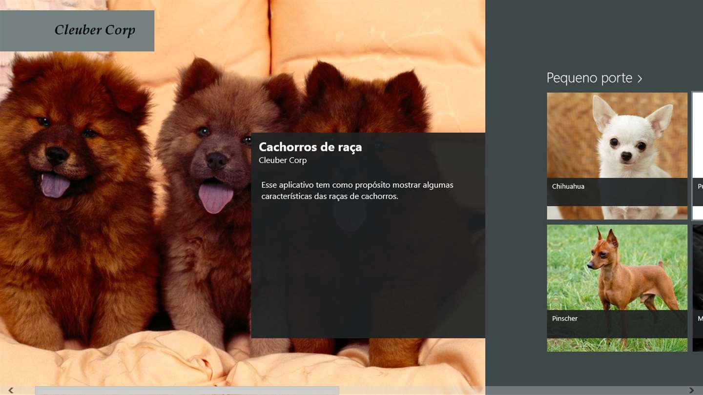Click the empty area of the dark info panel

point(368,273)
